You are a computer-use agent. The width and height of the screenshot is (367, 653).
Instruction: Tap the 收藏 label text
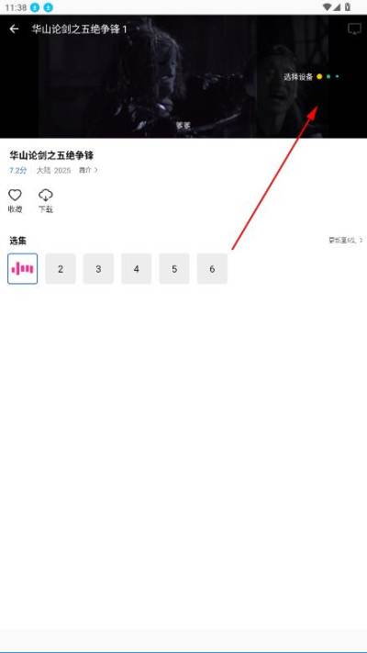(x=15, y=209)
